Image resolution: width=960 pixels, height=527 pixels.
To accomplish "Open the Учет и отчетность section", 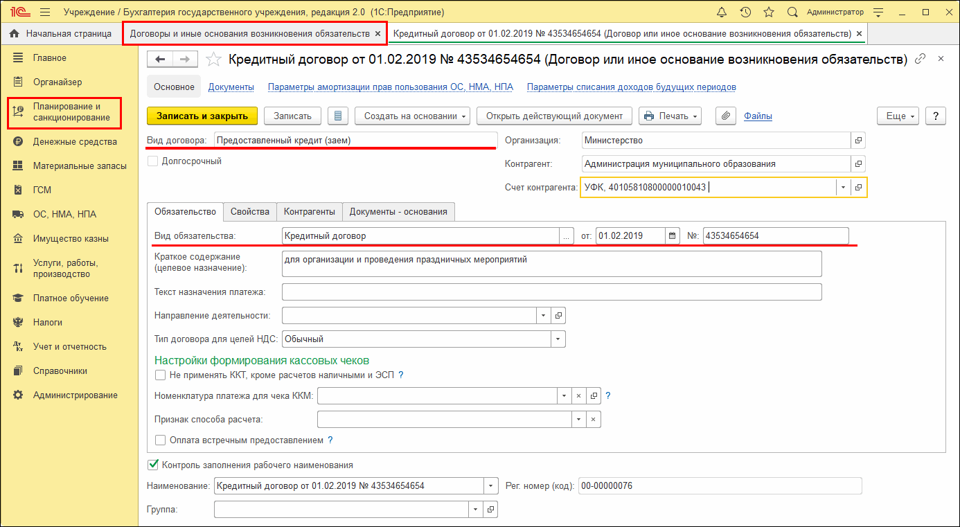I will pos(69,346).
